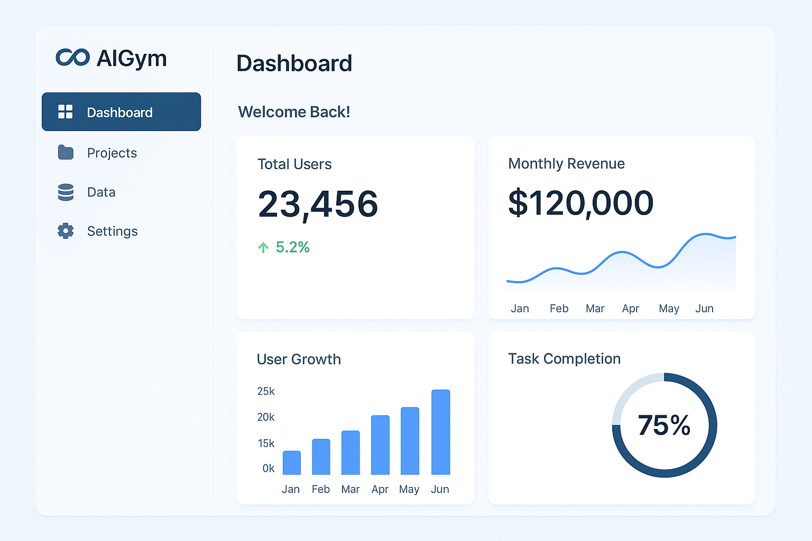812x541 pixels.
Task: Click the Apr bar in User Growth chart
Action: pos(380,445)
